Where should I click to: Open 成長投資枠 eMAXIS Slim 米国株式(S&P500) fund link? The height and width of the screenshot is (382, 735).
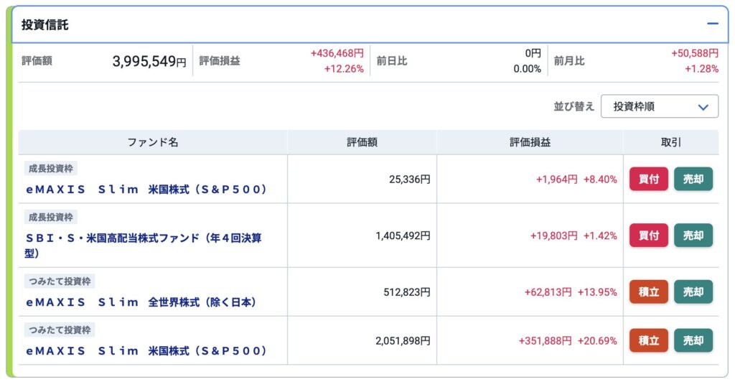coord(146,190)
